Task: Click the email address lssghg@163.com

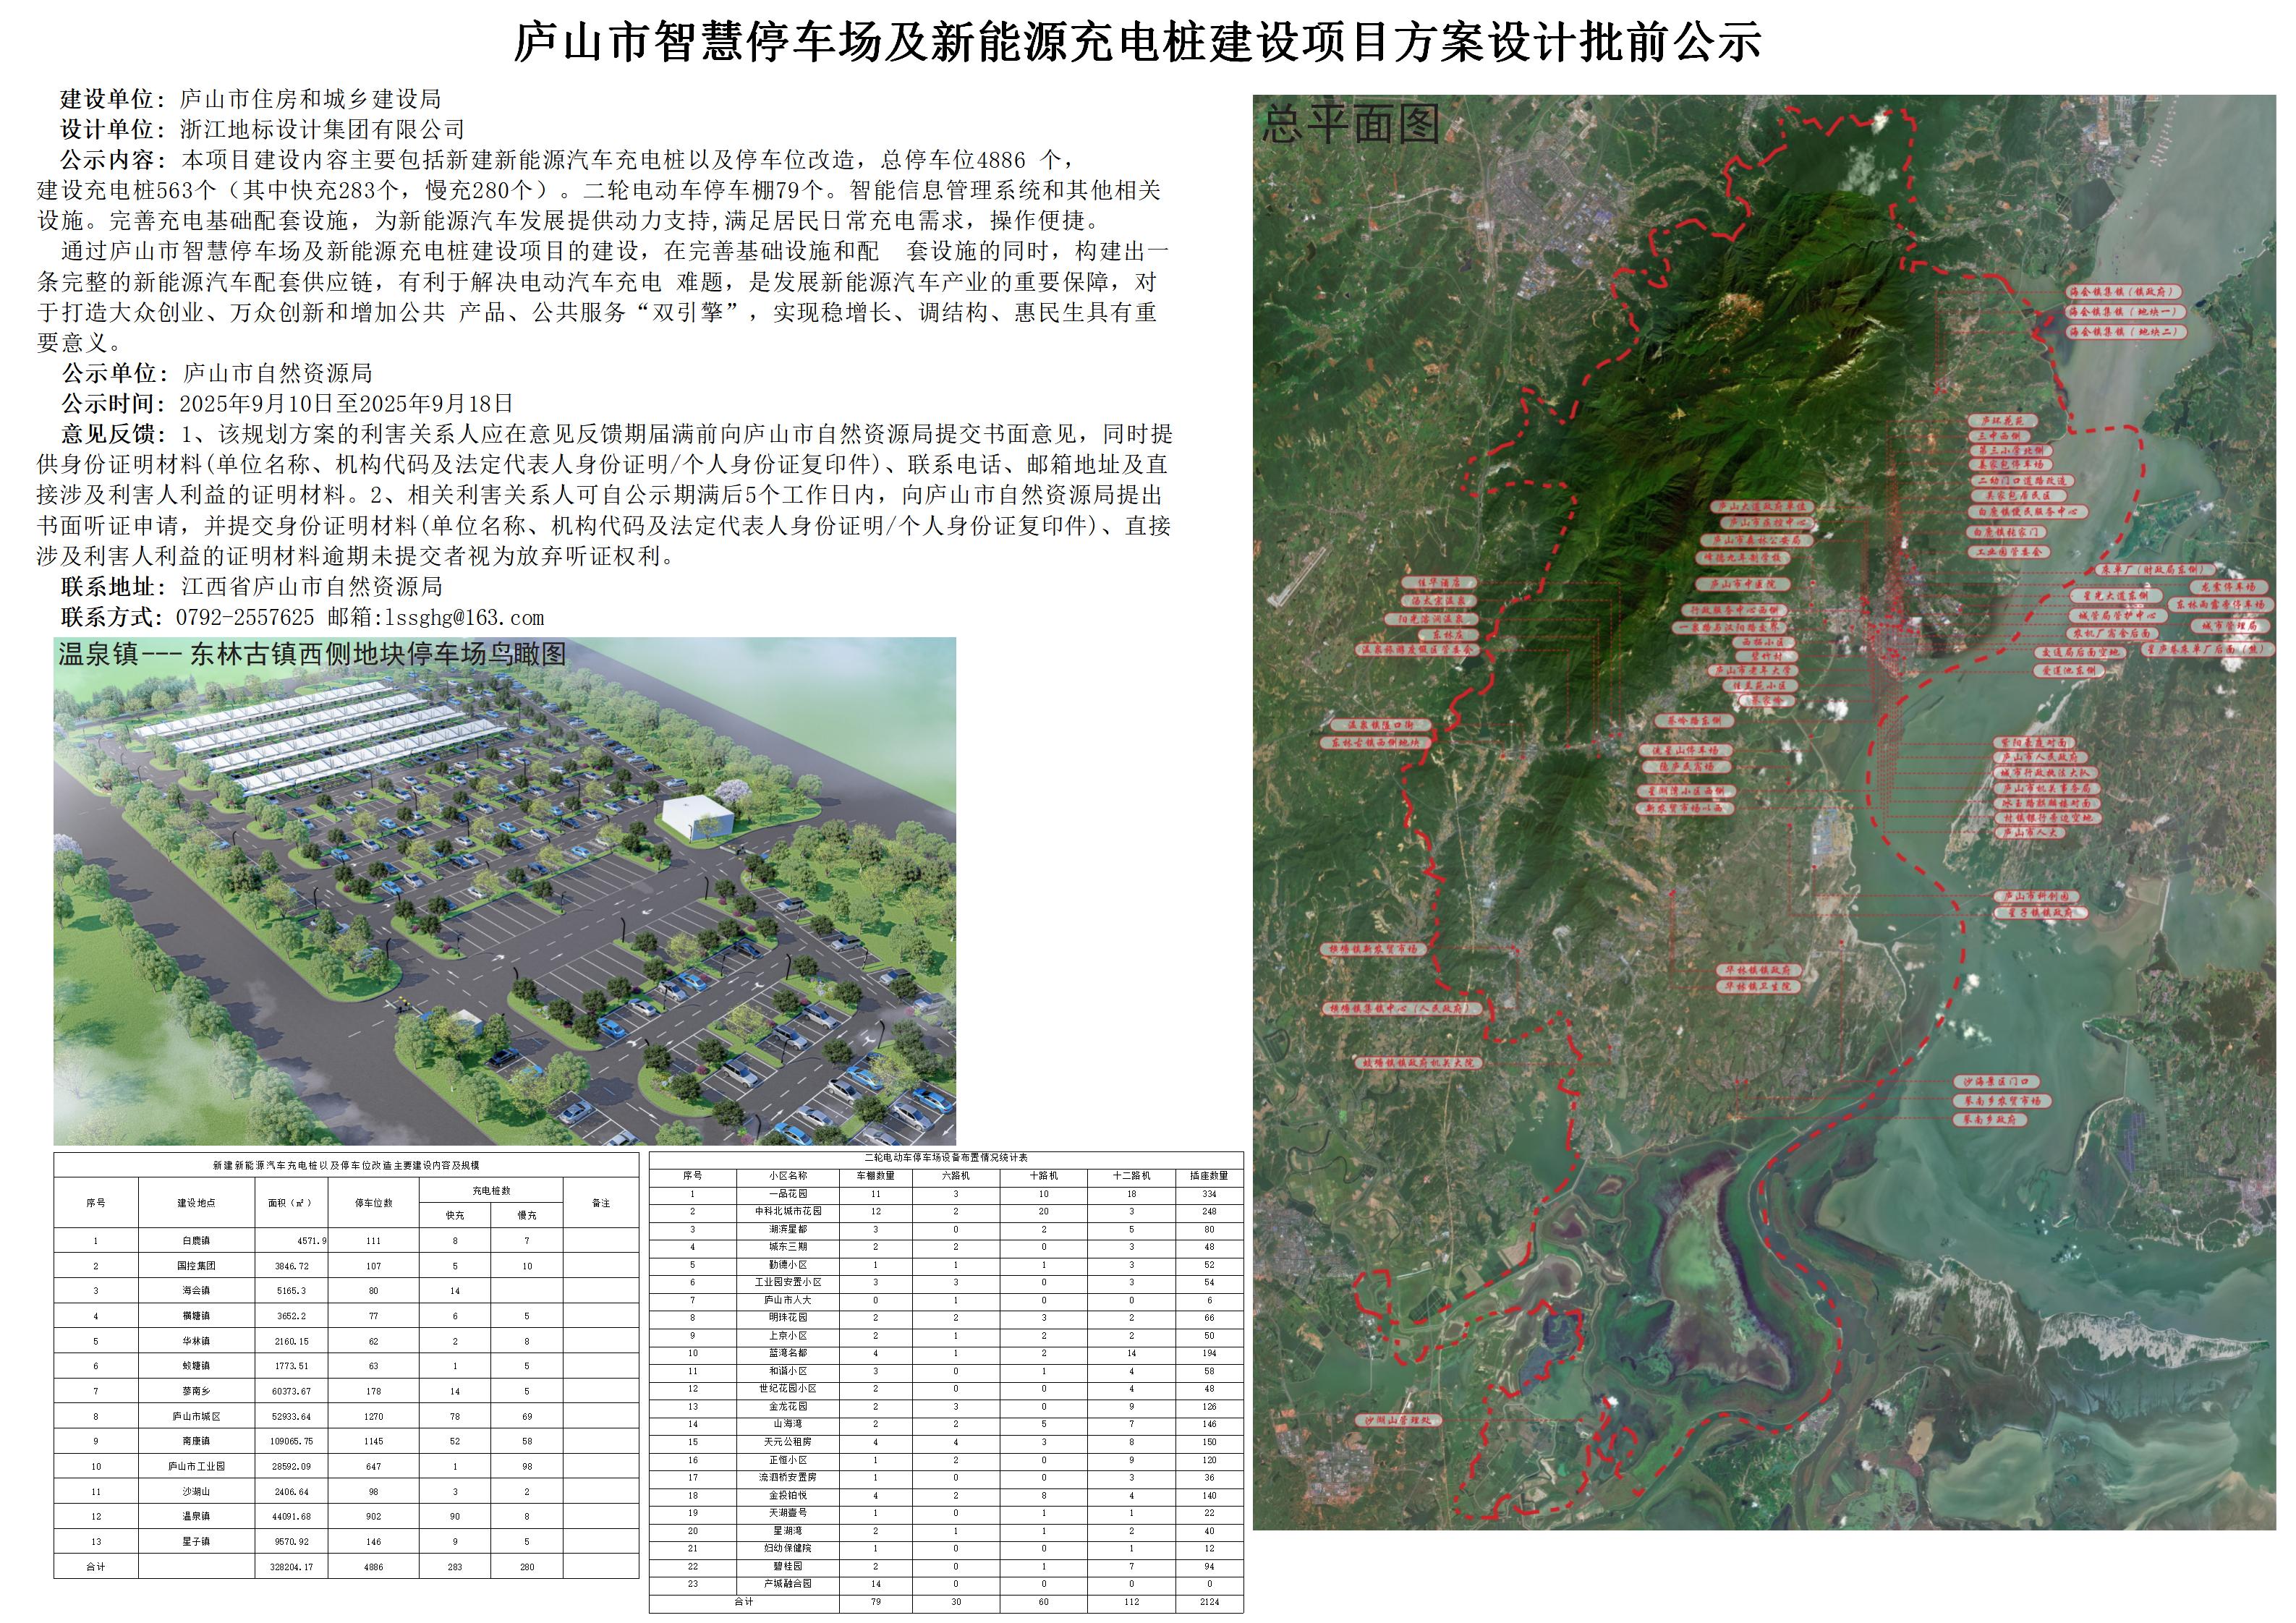Action: point(465,618)
